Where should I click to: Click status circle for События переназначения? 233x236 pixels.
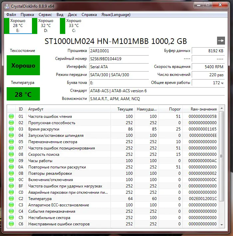pyautogui.click(x=11, y=211)
